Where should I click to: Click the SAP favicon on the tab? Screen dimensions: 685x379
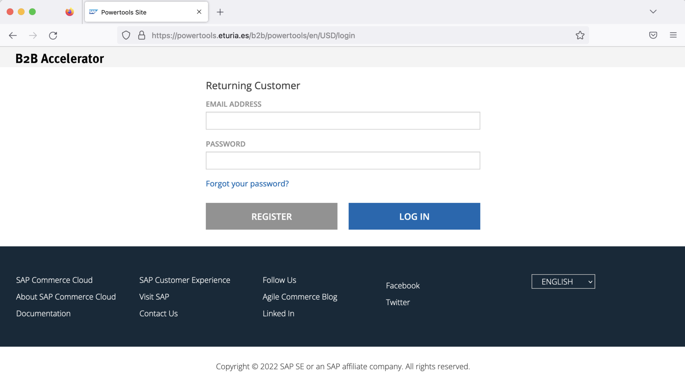(93, 12)
